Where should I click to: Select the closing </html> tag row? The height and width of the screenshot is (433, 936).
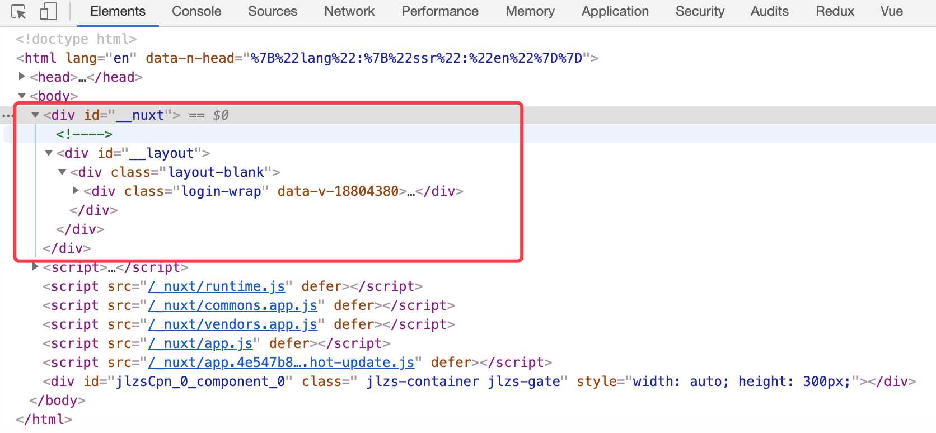point(44,420)
